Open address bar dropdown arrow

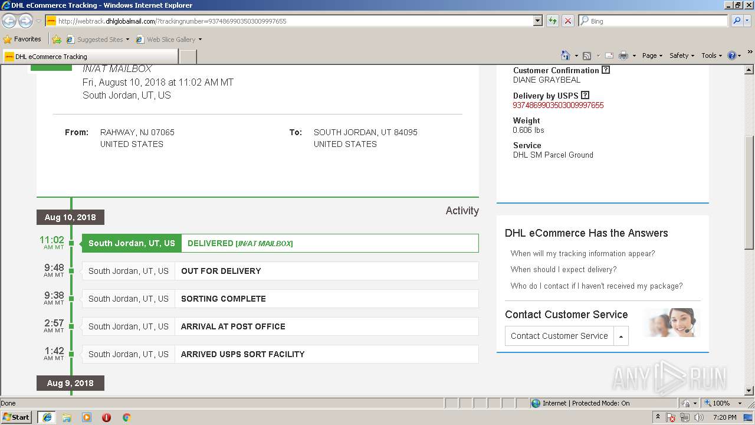tap(537, 21)
